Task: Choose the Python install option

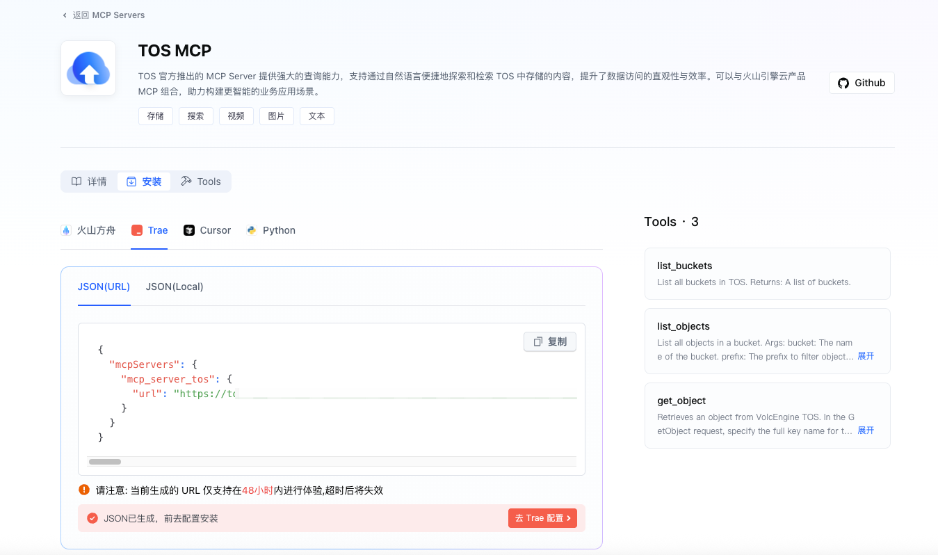Action: [271, 230]
